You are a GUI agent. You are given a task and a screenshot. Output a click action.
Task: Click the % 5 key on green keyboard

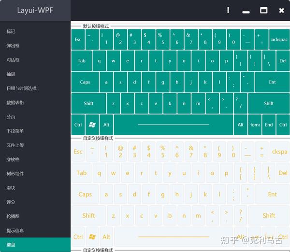(x=163, y=40)
